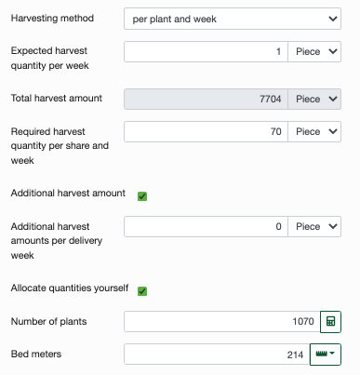The image size is (360, 375).
Task: Click the Bed meters label text
Action: (x=36, y=354)
